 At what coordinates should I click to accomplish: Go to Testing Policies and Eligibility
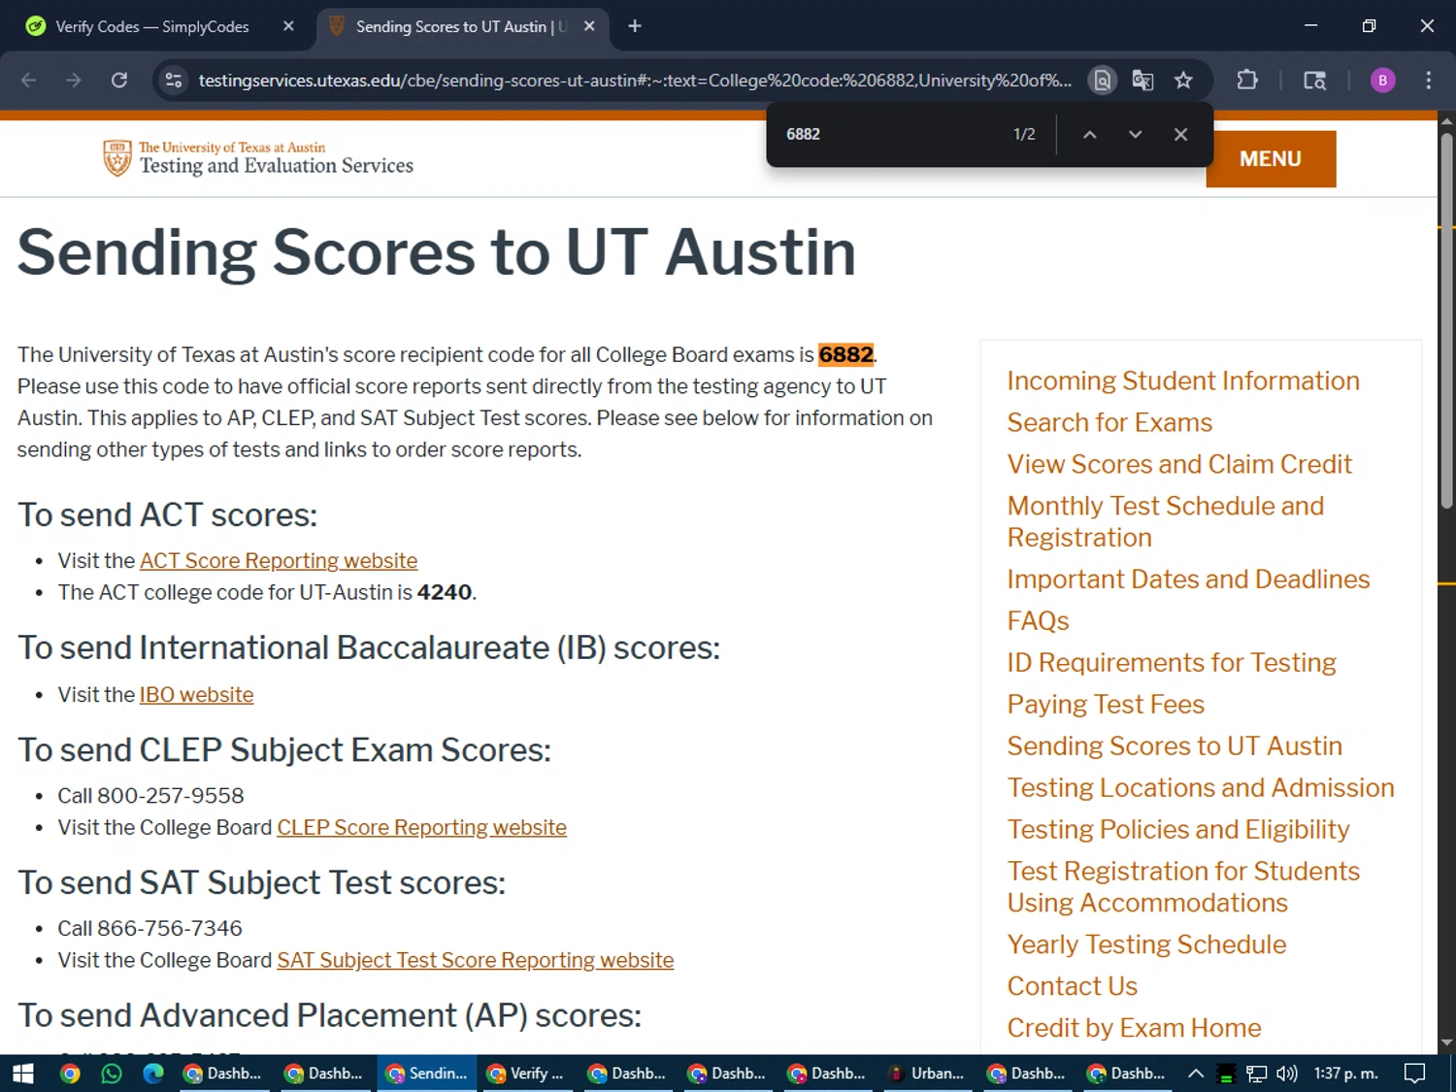(x=1178, y=829)
